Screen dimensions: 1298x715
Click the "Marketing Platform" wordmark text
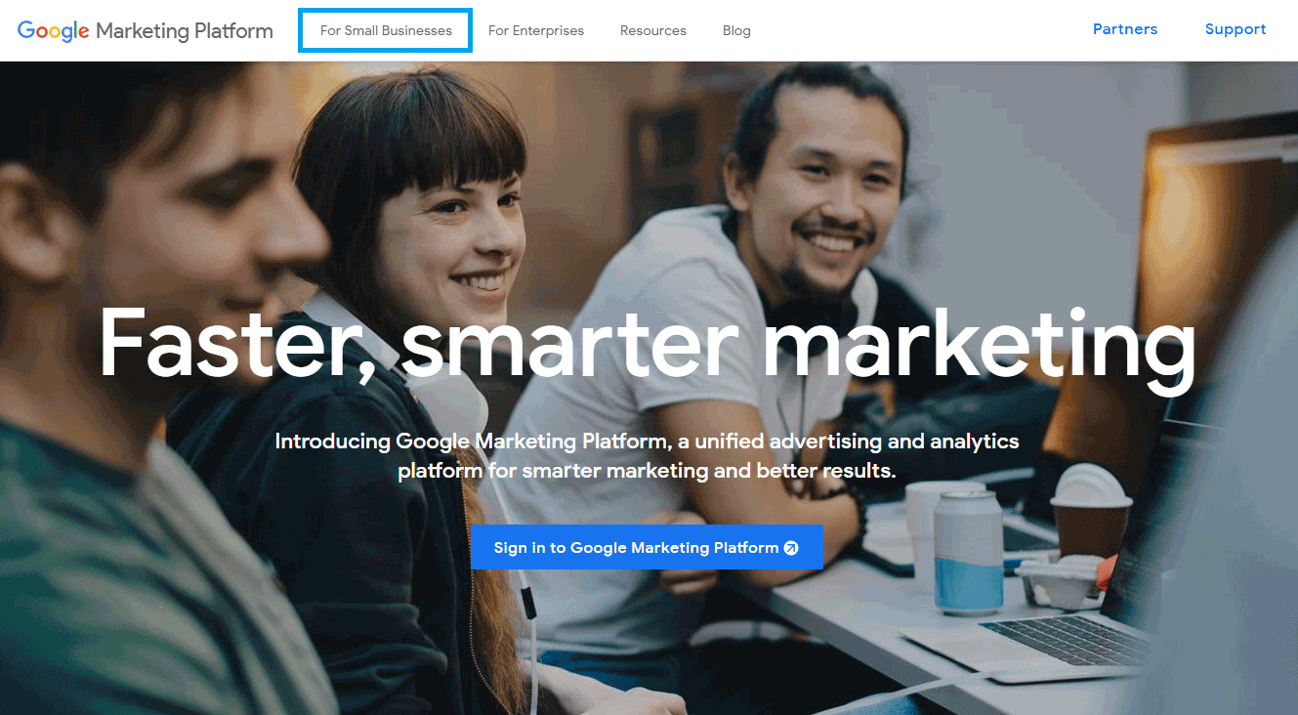185,31
